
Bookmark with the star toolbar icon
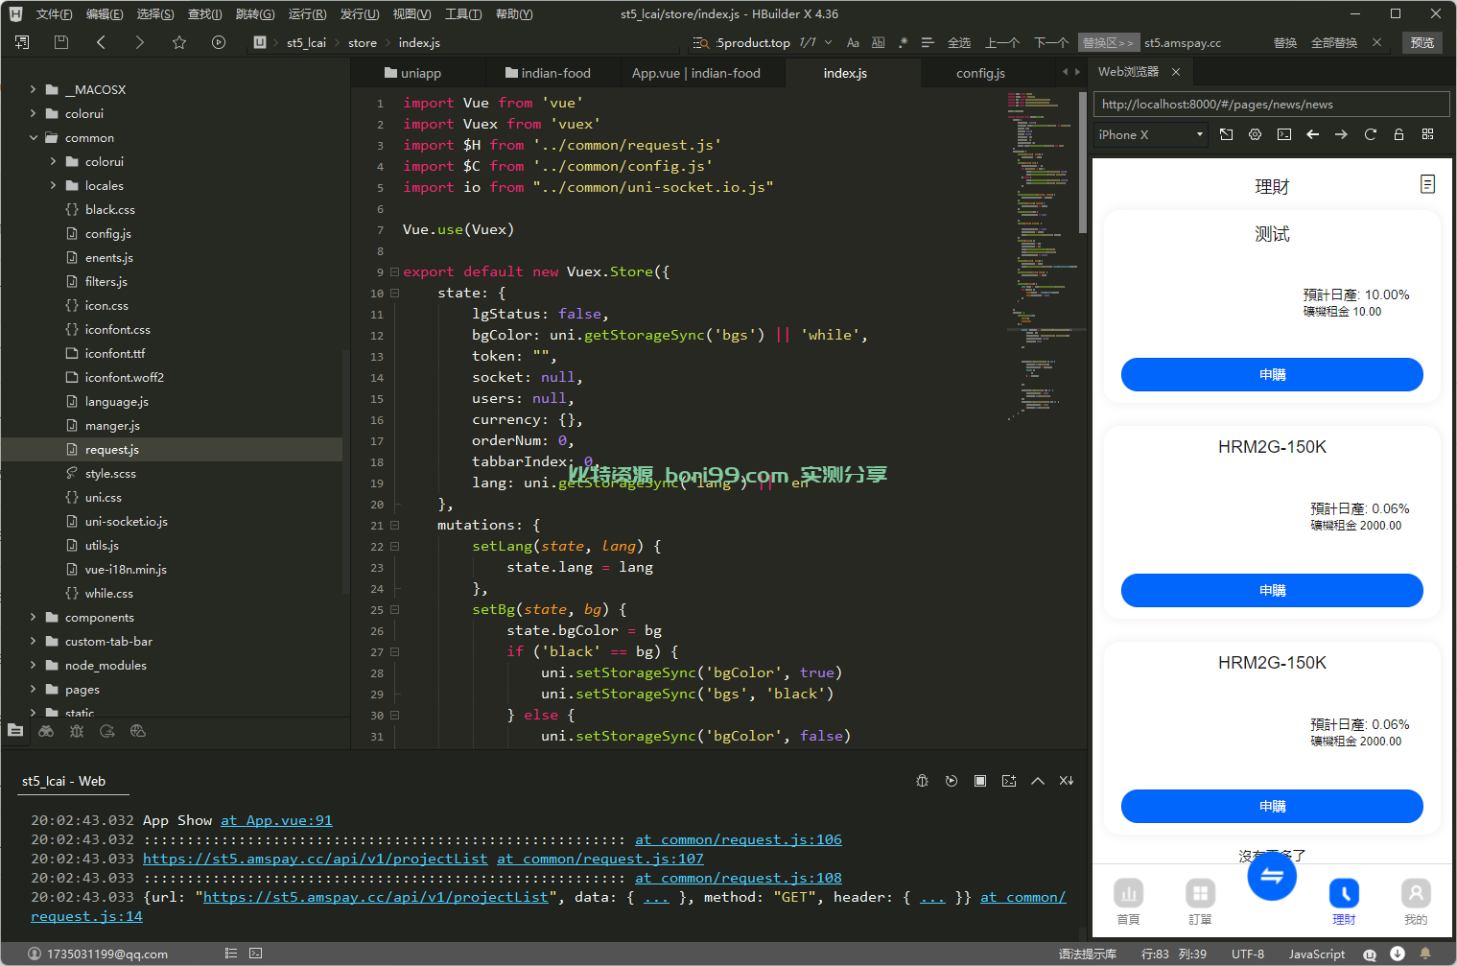(x=179, y=42)
